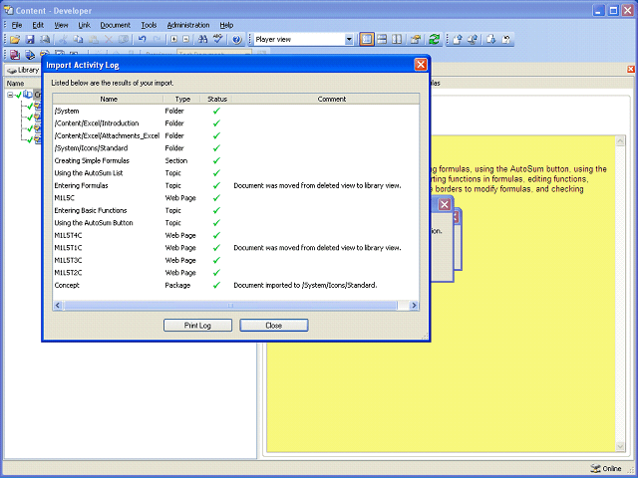Image resolution: width=638 pixels, height=478 pixels.
Task: Click the Help question mark icon
Action: (236, 40)
